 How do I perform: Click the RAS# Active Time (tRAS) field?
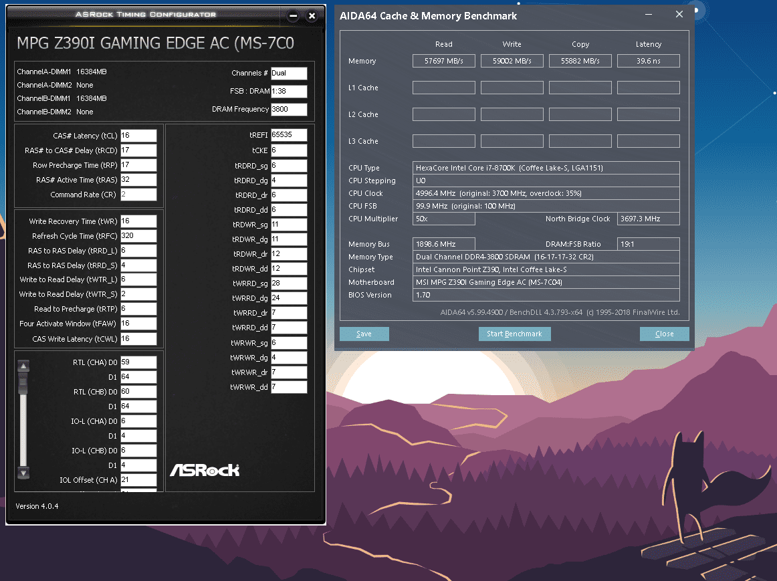[139, 180]
